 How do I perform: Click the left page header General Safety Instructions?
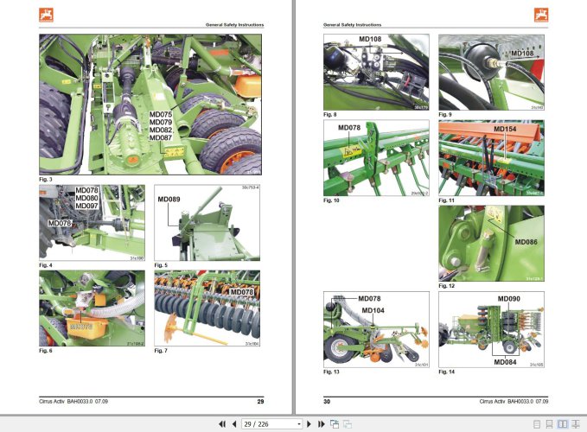(235, 25)
